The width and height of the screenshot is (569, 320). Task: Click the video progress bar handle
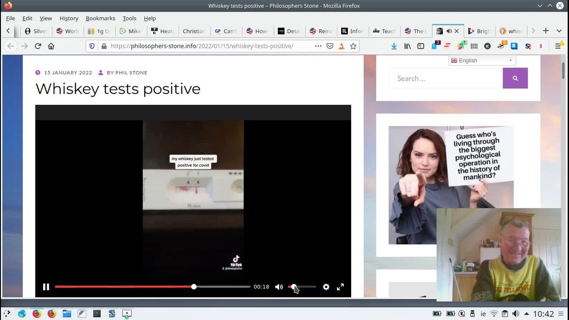pyautogui.click(x=194, y=287)
